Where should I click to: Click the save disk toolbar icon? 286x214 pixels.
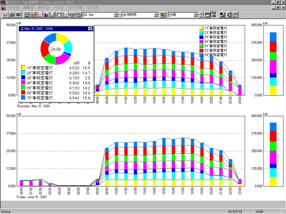click(5, 14)
